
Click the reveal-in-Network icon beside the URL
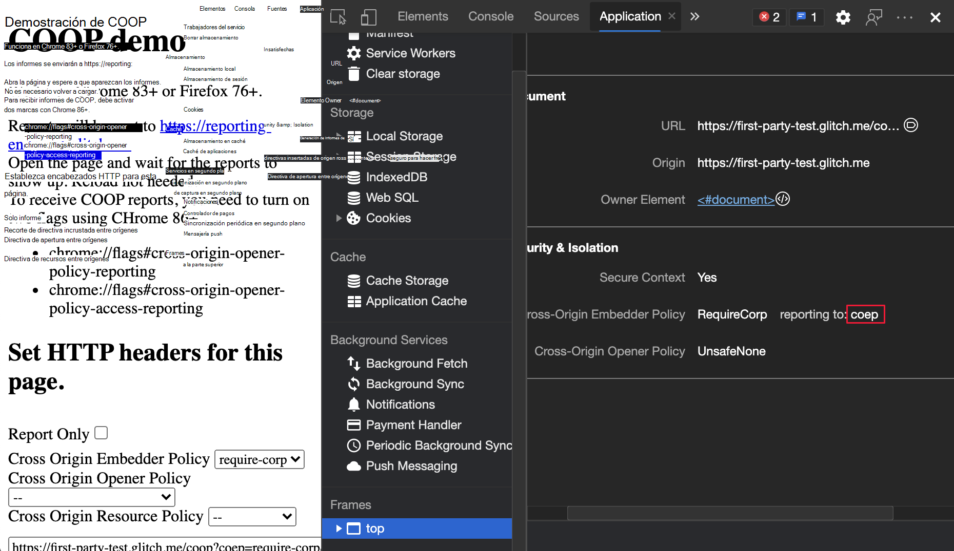[911, 125]
